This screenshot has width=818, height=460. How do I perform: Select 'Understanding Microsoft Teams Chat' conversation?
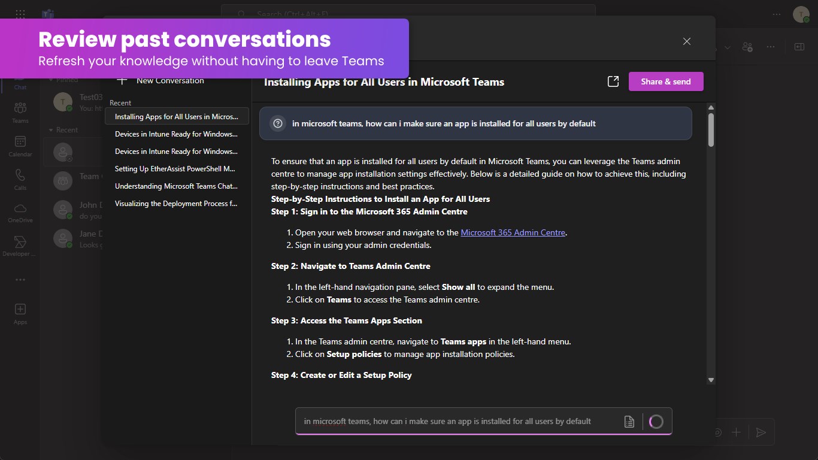click(x=177, y=186)
